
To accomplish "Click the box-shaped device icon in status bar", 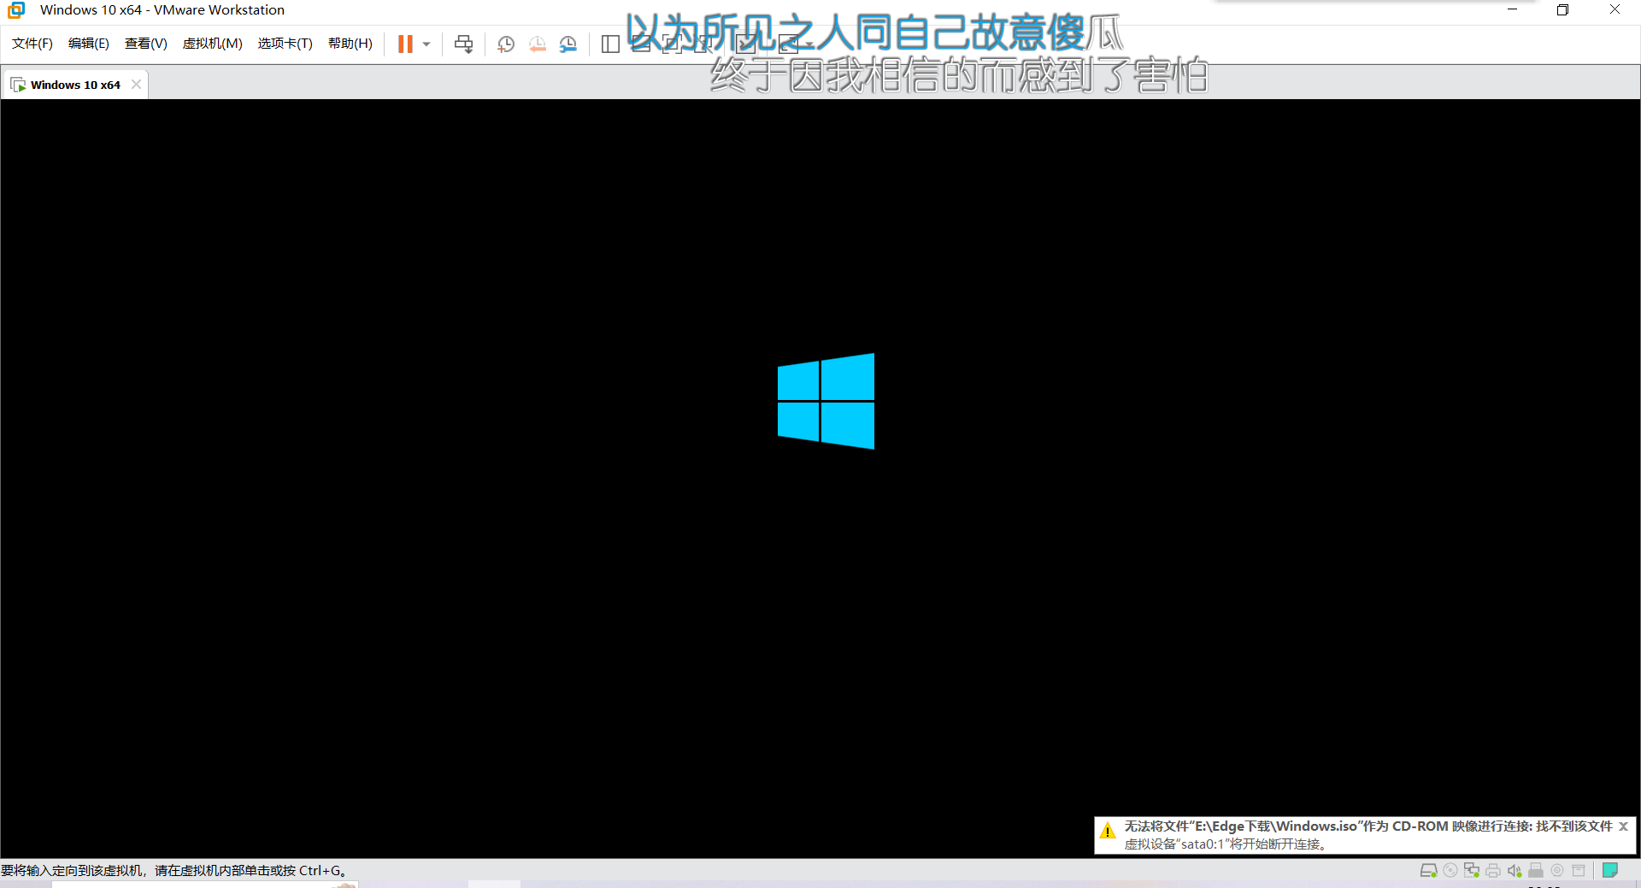I will click(x=1579, y=870).
